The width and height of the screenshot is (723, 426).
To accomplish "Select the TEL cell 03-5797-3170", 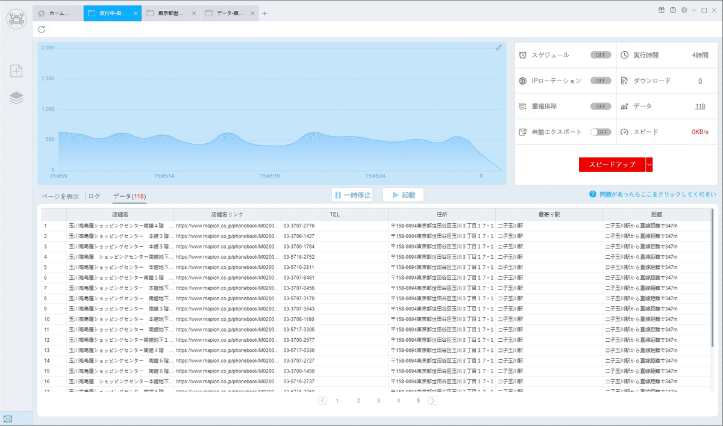I will click(x=334, y=298).
